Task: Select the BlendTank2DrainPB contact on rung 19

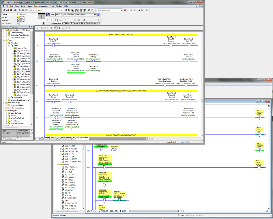Action: coord(54,46)
